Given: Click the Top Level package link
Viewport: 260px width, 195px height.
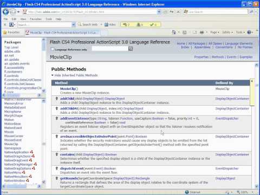Looking at the screenshot, I should pos(11,47).
